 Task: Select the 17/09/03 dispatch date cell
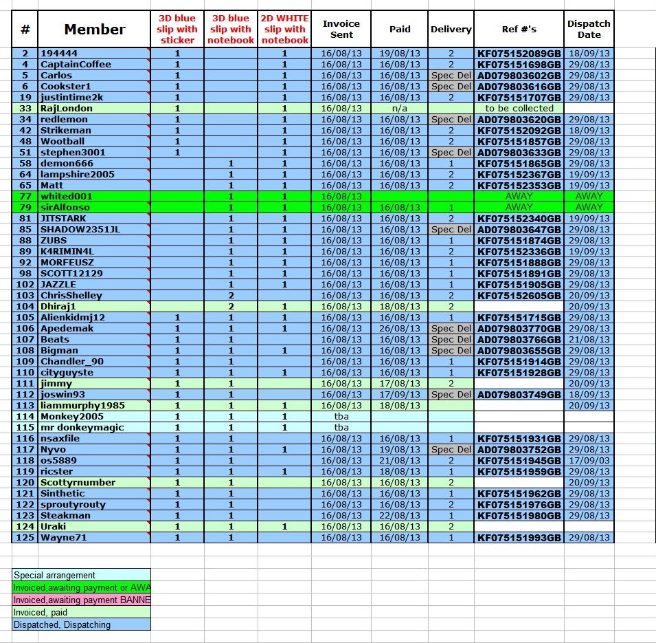[x=589, y=461]
